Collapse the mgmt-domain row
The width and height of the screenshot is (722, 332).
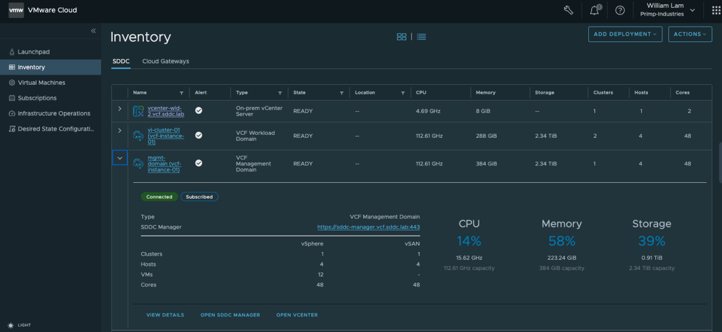(120, 158)
